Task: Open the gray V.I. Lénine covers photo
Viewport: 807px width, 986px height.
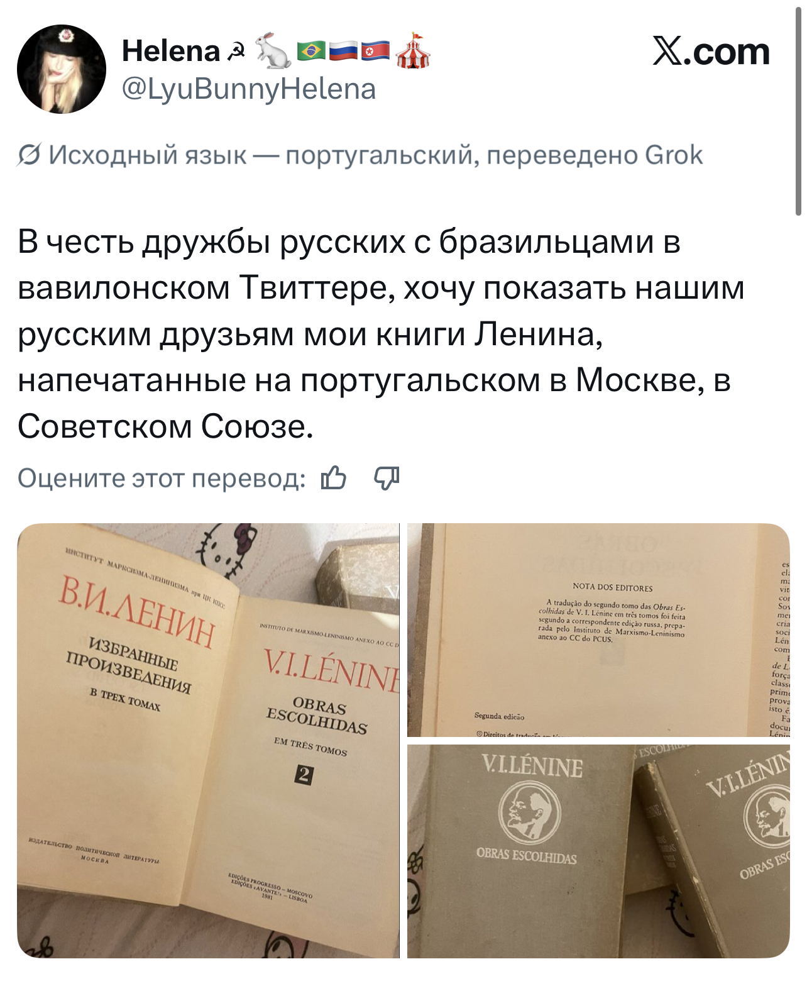Action: [598, 851]
